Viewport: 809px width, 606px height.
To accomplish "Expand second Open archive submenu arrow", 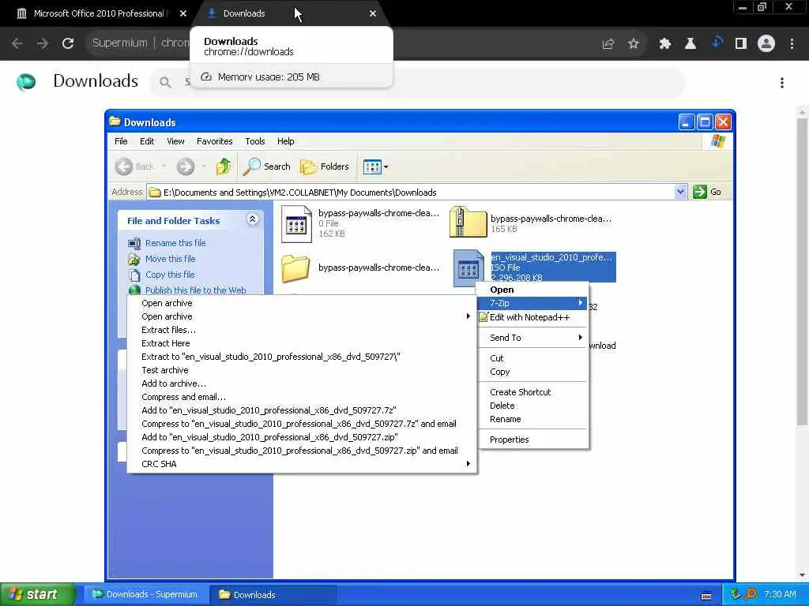I will tap(468, 316).
